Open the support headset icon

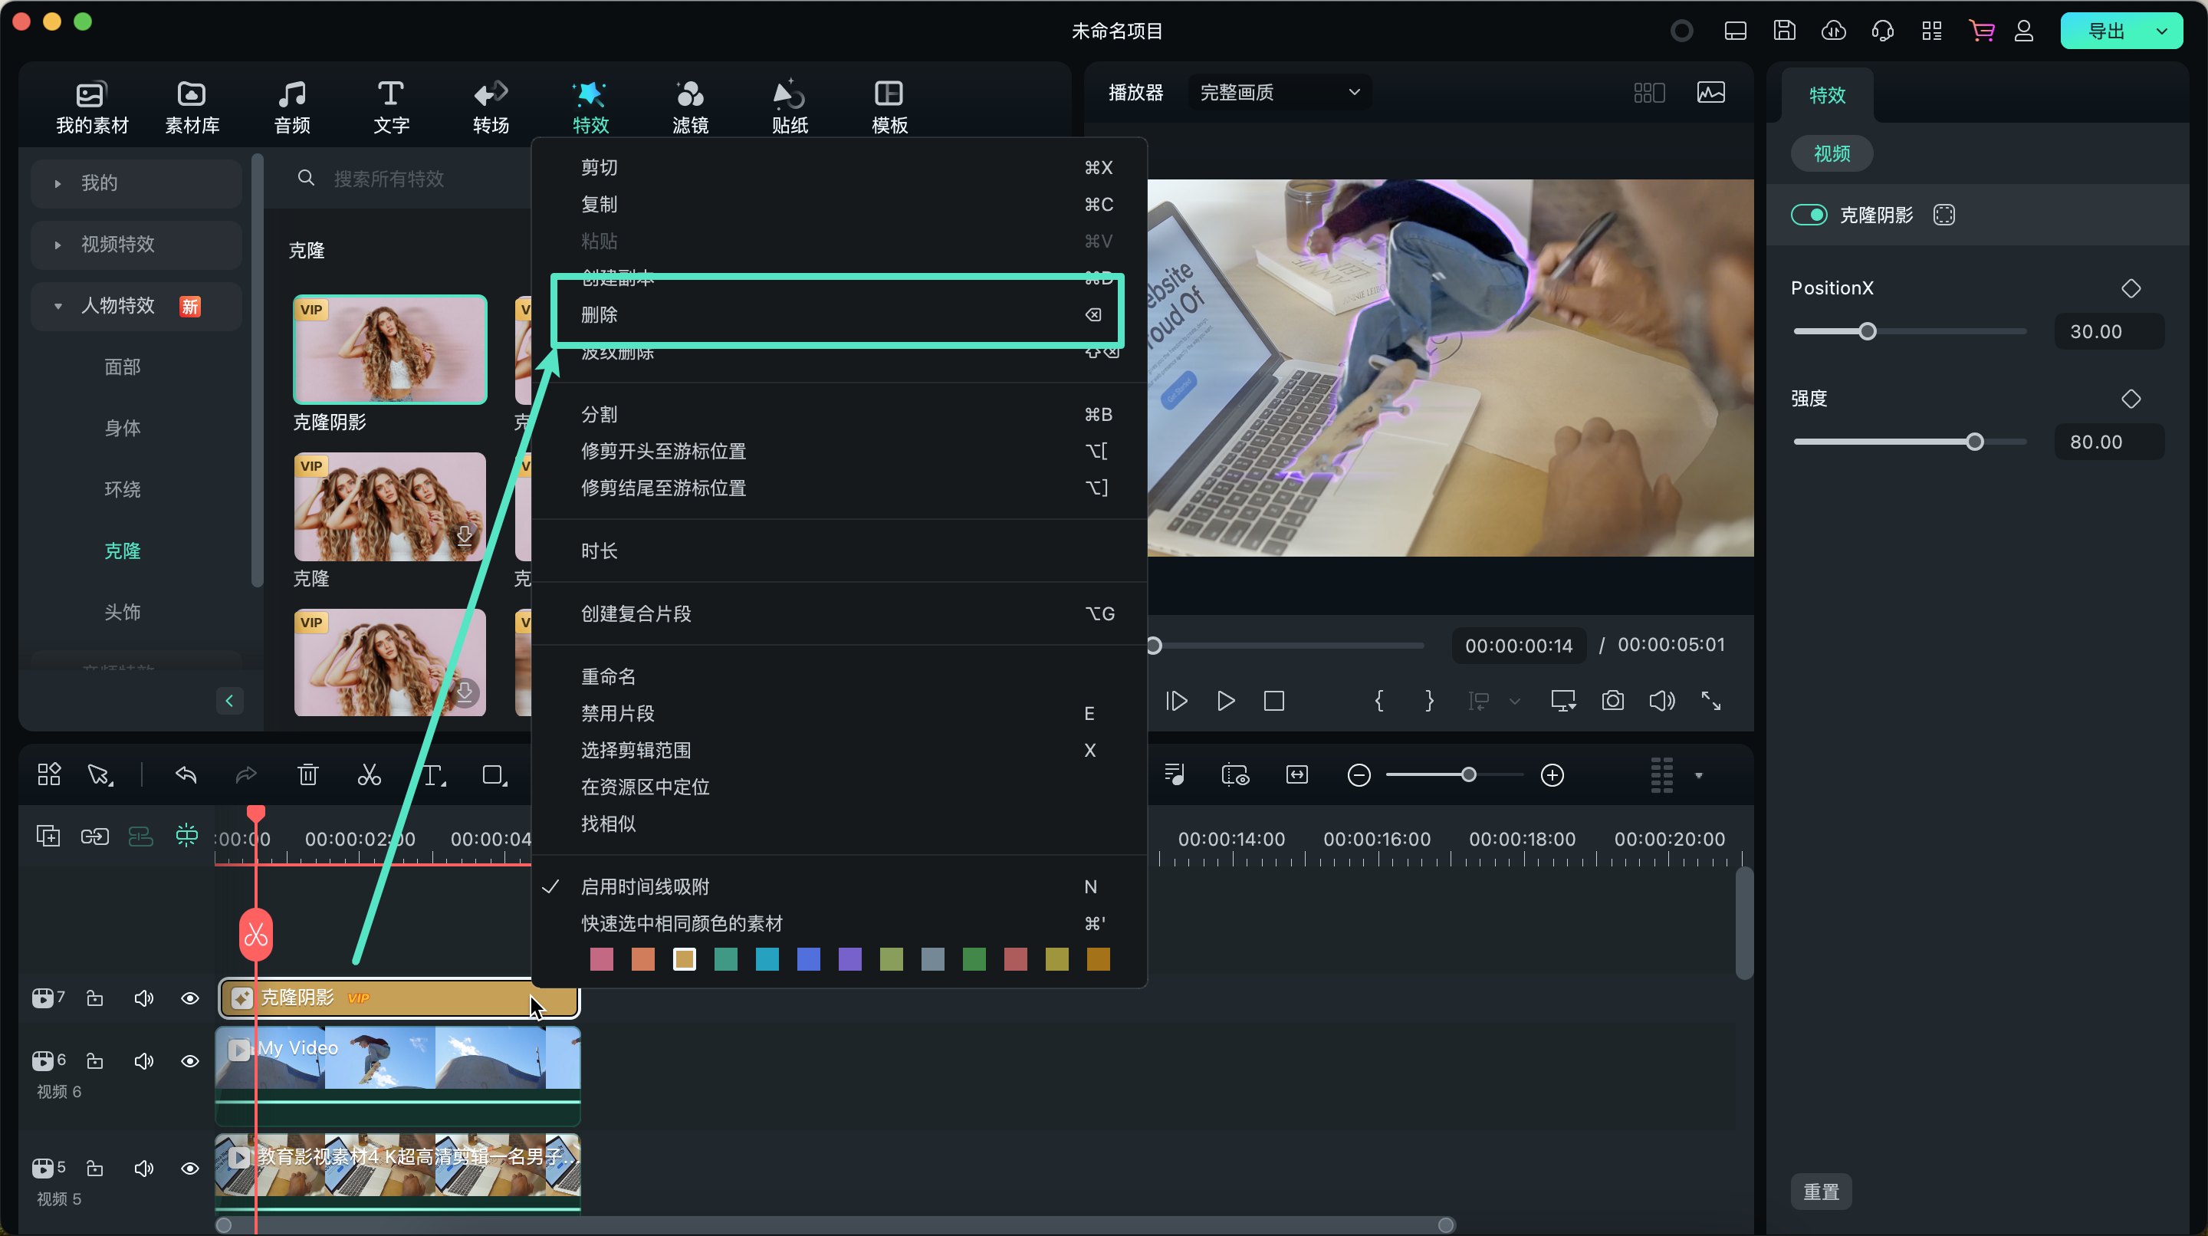[x=1882, y=31]
